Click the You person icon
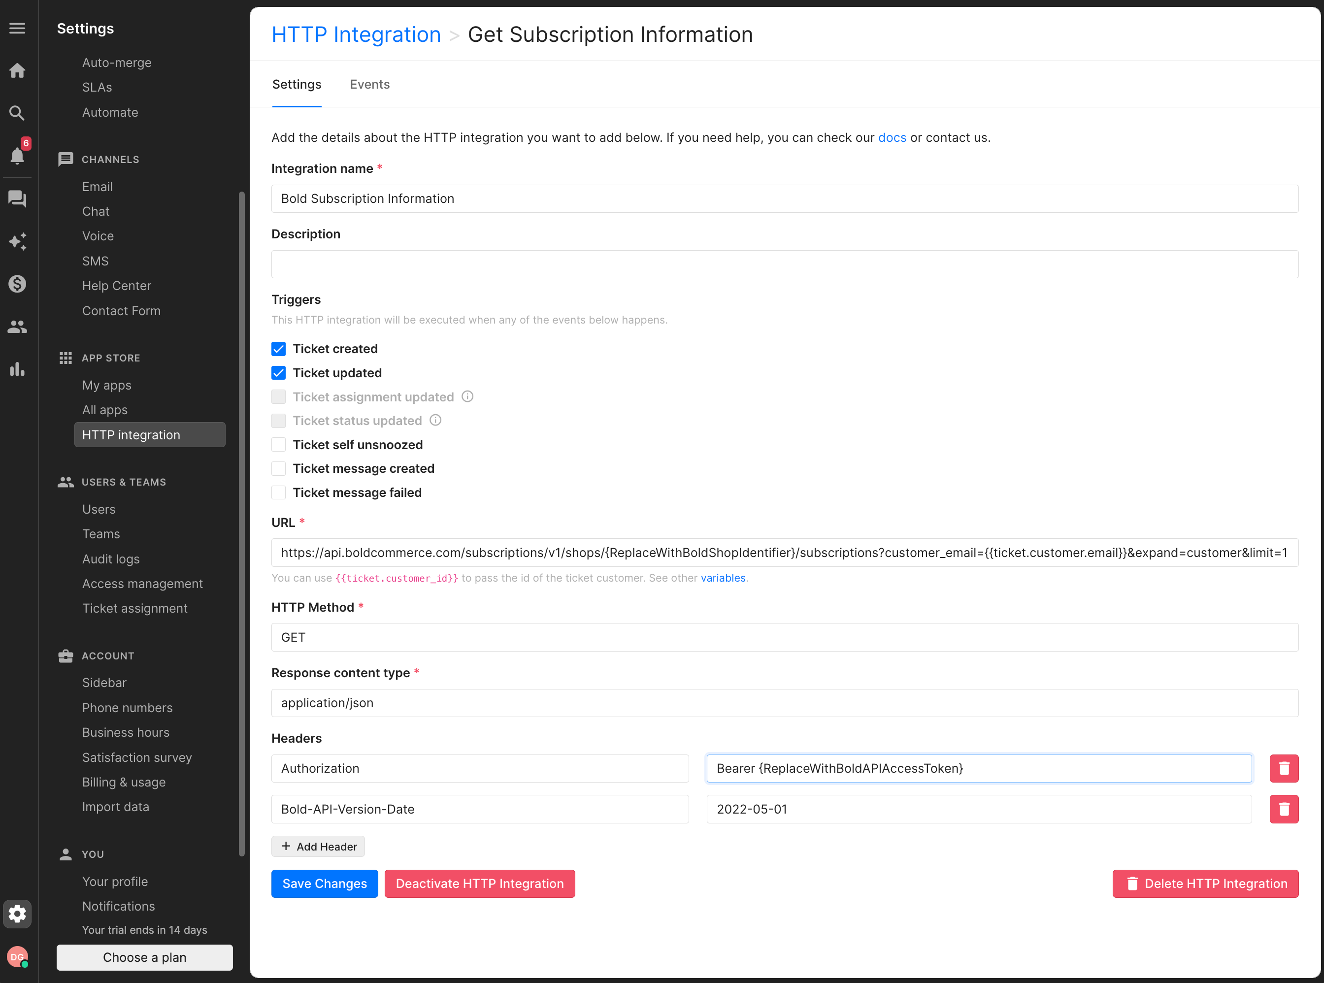Image resolution: width=1324 pixels, height=983 pixels. point(66,854)
